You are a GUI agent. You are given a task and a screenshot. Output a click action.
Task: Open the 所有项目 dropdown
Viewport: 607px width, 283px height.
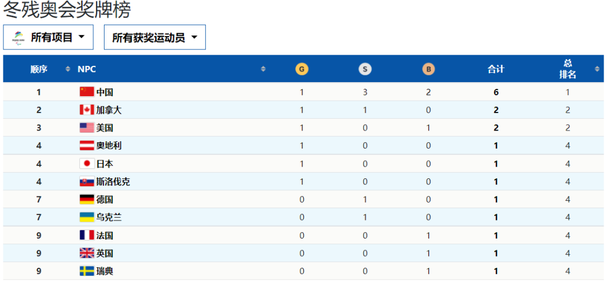point(48,37)
